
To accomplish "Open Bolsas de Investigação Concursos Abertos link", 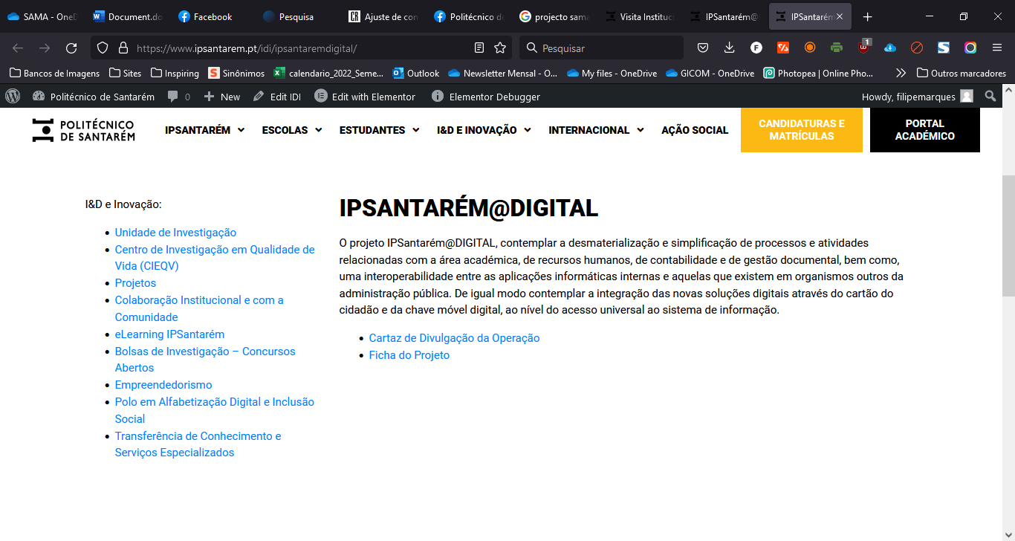I will coord(205,360).
